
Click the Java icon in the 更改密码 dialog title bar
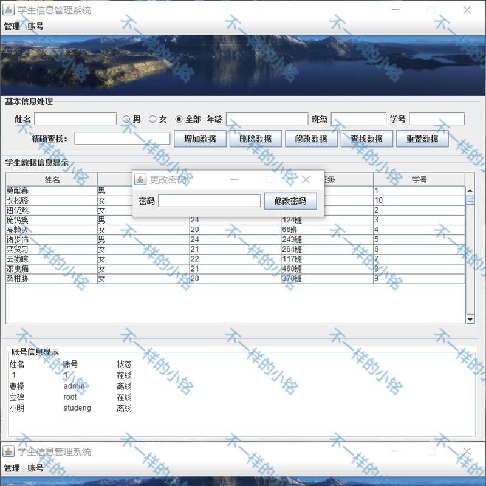[140, 179]
